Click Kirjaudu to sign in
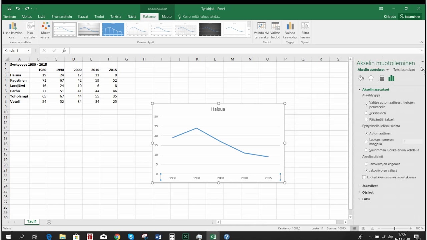427x240 pixels. (x=390, y=17)
